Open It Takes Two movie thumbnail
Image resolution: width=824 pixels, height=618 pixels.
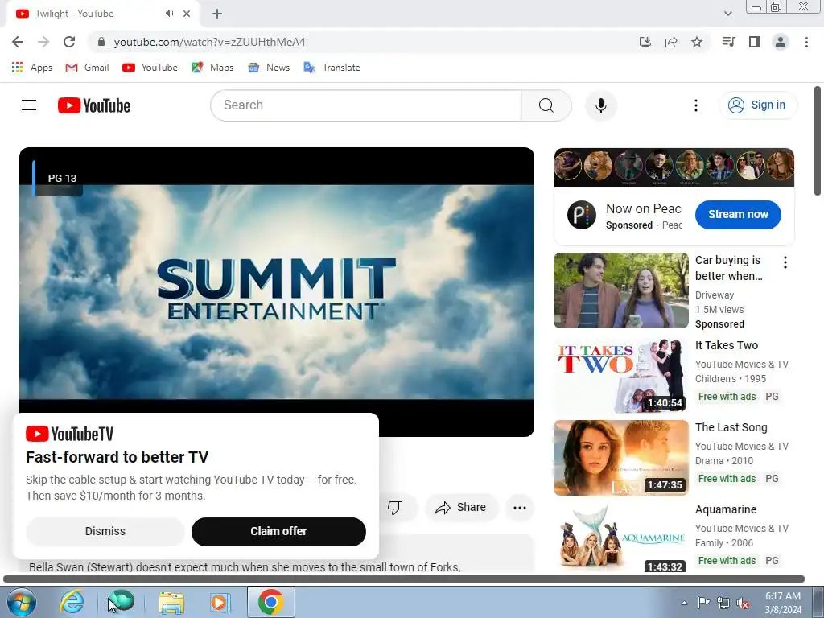[x=620, y=376]
